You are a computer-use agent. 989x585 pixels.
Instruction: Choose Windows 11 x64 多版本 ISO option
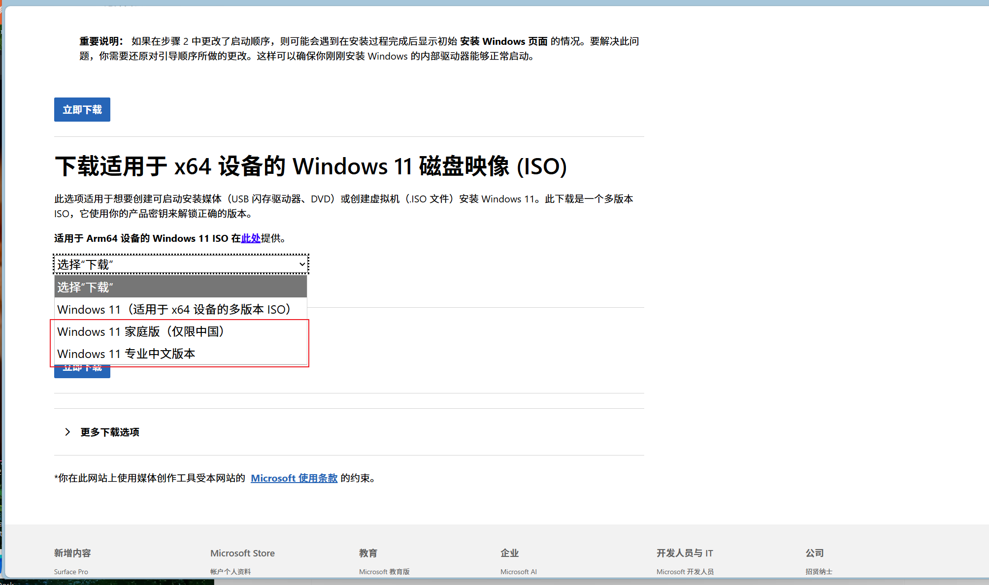click(181, 309)
